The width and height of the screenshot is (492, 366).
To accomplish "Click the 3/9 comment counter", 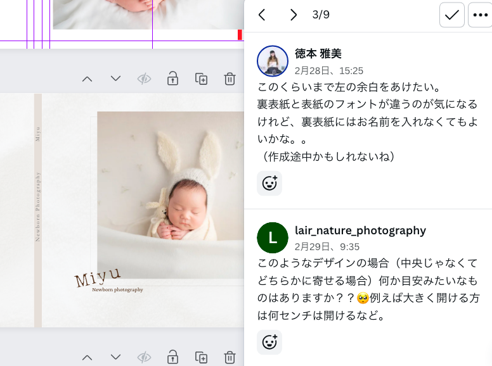I will click(x=321, y=15).
